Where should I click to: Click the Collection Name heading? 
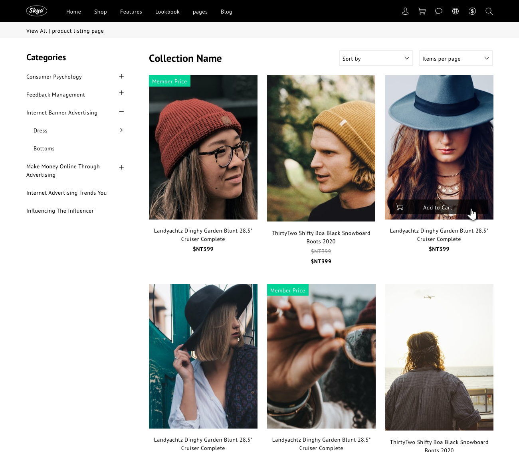(185, 58)
